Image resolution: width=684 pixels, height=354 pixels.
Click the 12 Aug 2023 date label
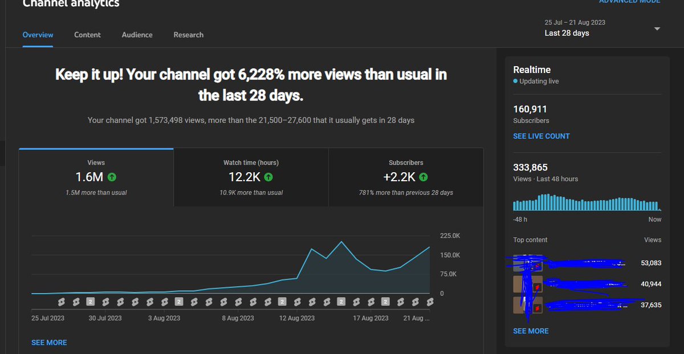pyautogui.click(x=296, y=318)
